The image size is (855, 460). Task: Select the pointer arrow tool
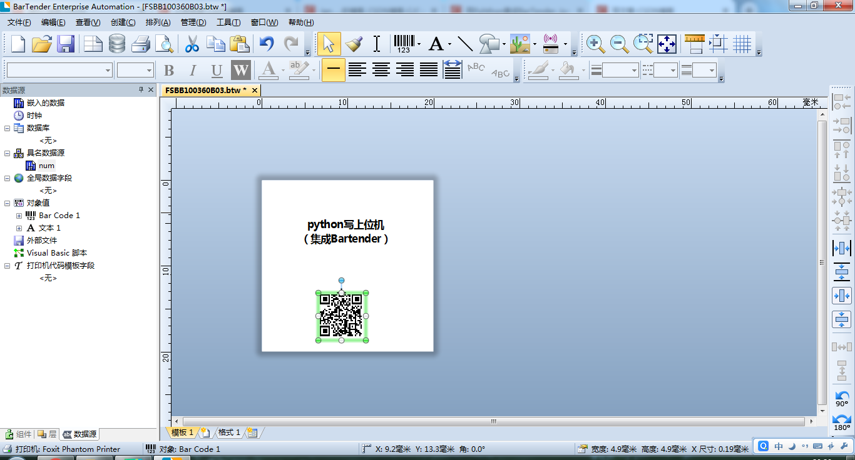pos(329,44)
